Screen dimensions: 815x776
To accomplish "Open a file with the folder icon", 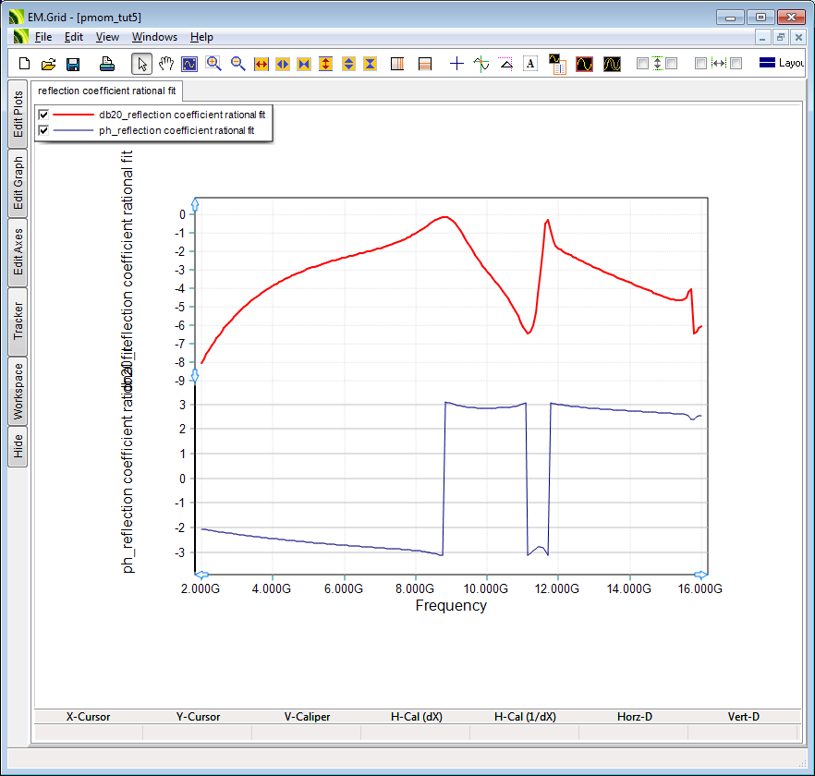I will [x=49, y=64].
